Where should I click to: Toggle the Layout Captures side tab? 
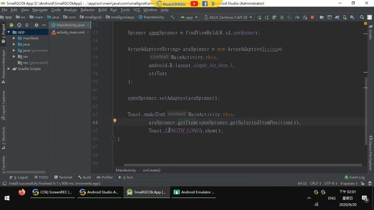coord(4,105)
